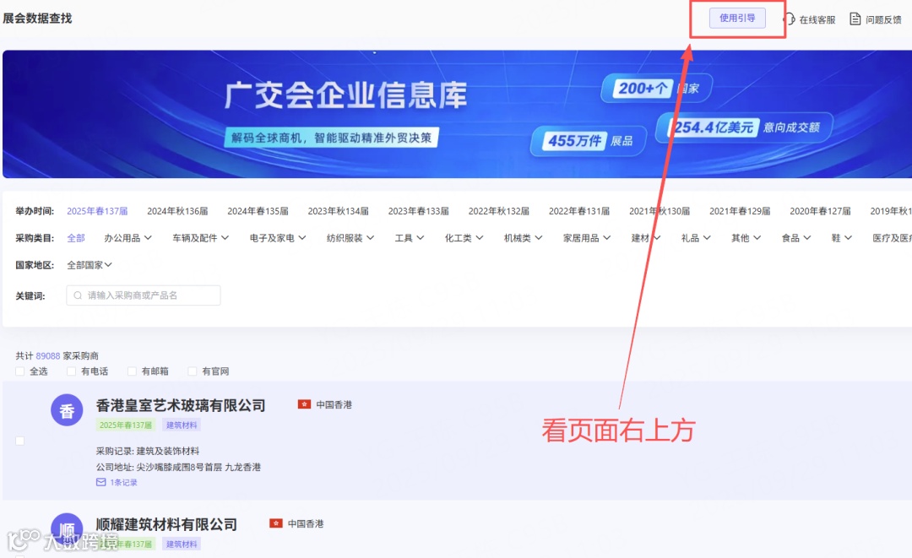Expand the 工具 category dropdown
The height and width of the screenshot is (558, 912).
[410, 238]
